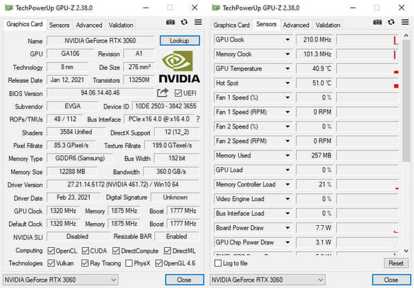Open GPU Load sensor dropdown
The width and height of the screenshot is (414, 288).
point(288,170)
